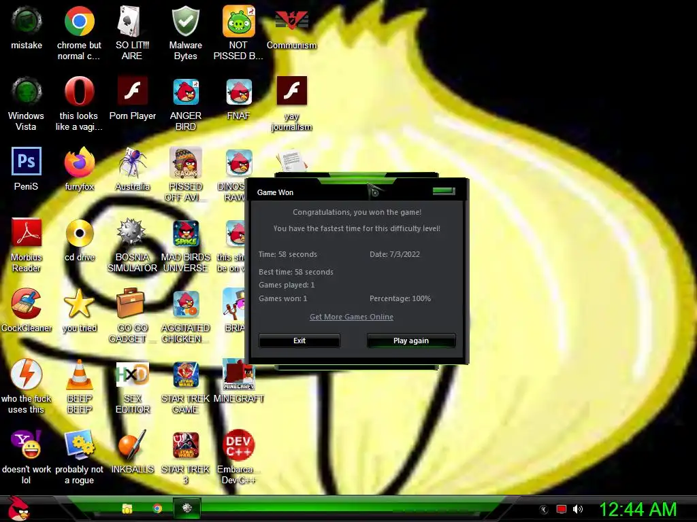Open the Communism desktop icon

click(x=291, y=21)
